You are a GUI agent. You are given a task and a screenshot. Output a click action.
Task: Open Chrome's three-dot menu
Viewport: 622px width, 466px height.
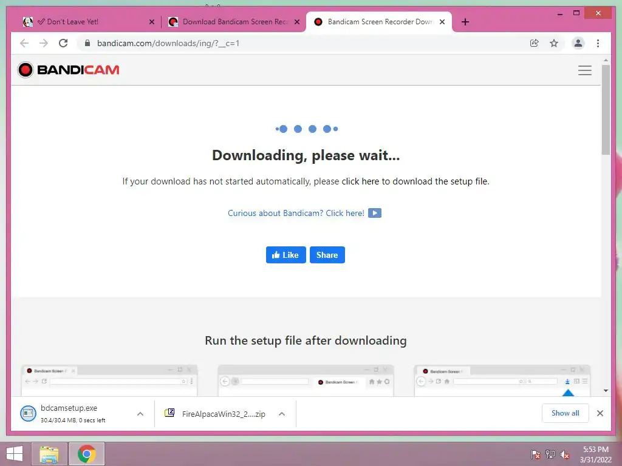tap(598, 43)
